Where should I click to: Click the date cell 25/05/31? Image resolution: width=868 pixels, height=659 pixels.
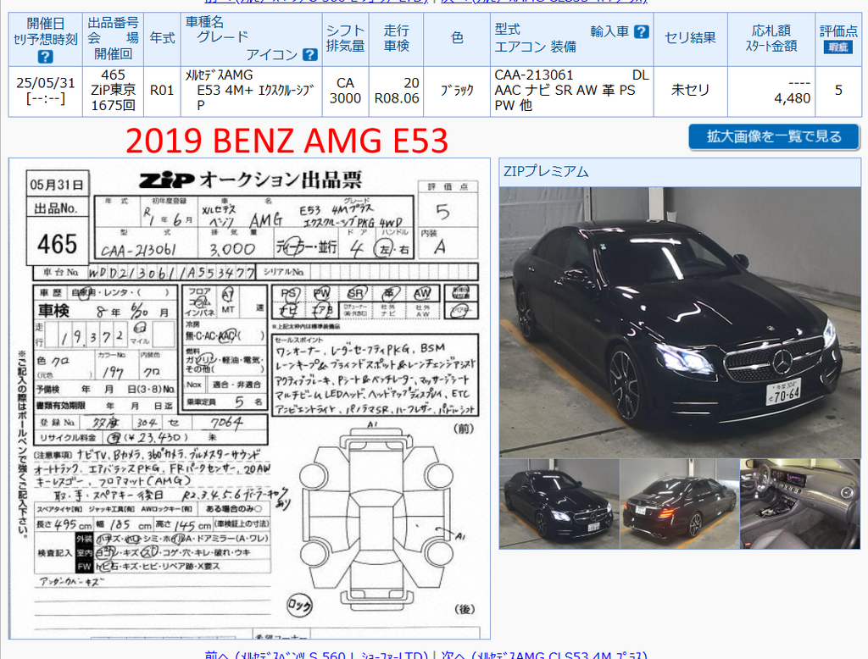coord(46,91)
